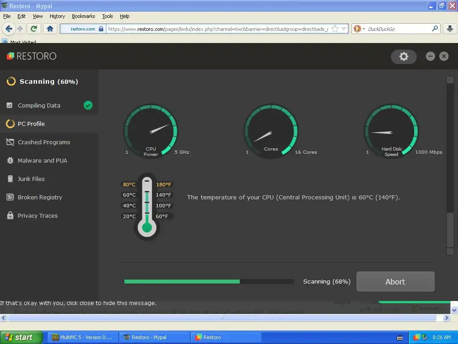Focus the DuckDuckGo search field
Screen dimensions: 458x344
[x=398, y=29]
